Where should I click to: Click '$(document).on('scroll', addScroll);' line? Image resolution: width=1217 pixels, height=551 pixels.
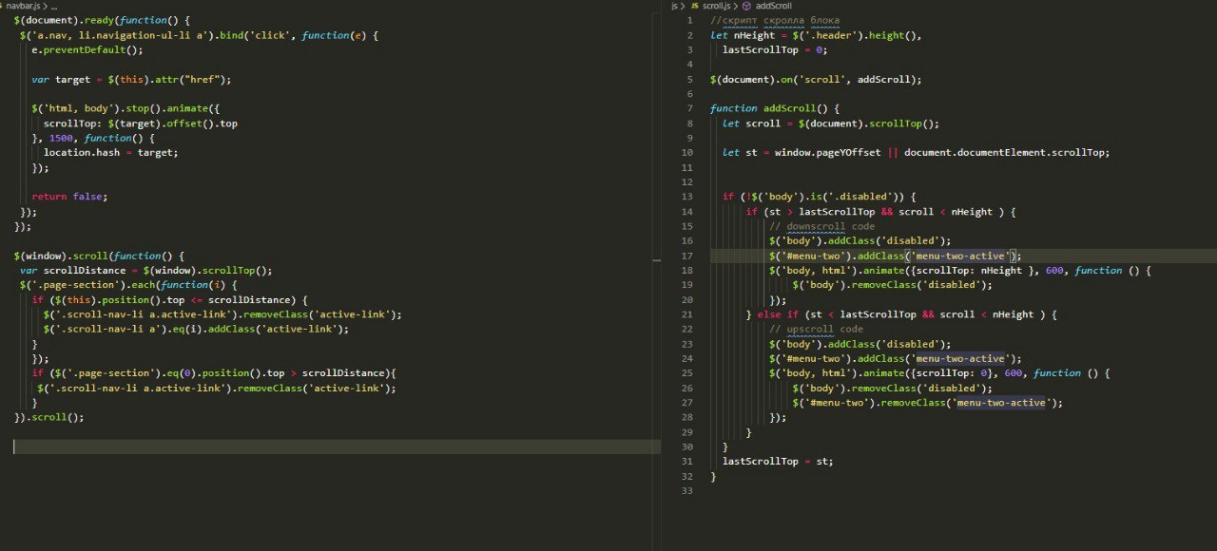point(816,80)
